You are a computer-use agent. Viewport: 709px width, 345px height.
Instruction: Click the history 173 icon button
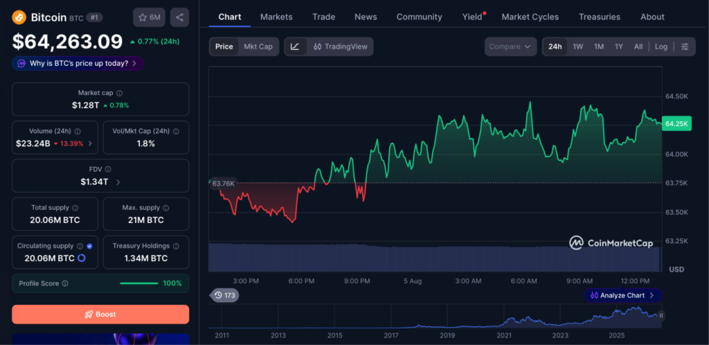(x=225, y=295)
